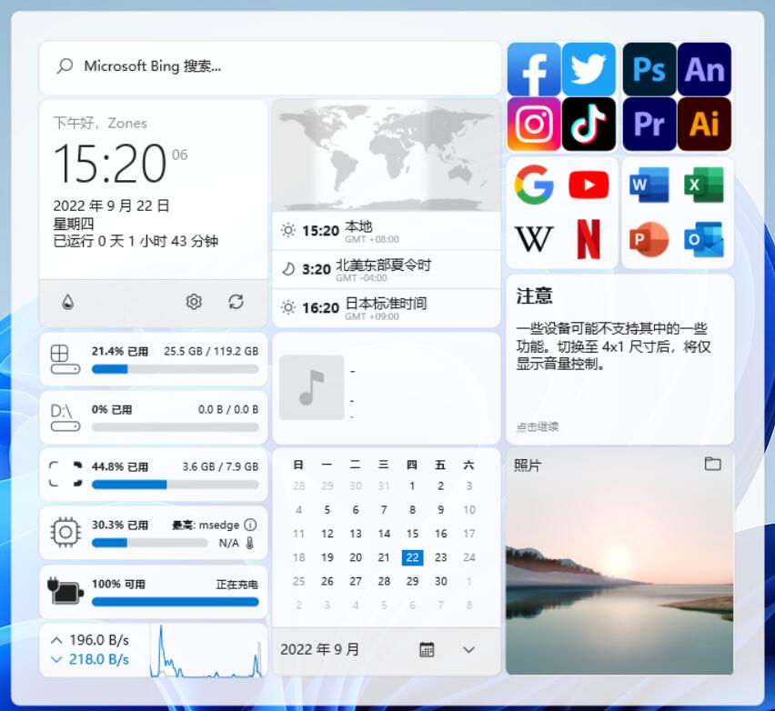Image resolution: width=775 pixels, height=711 pixels.
Task: Click the info icon next to msedge
Action: pos(250,525)
